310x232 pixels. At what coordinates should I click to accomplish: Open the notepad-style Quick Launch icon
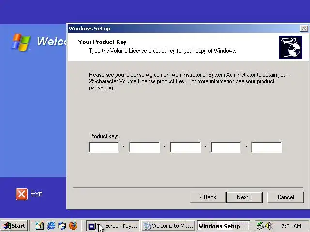click(40, 226)
